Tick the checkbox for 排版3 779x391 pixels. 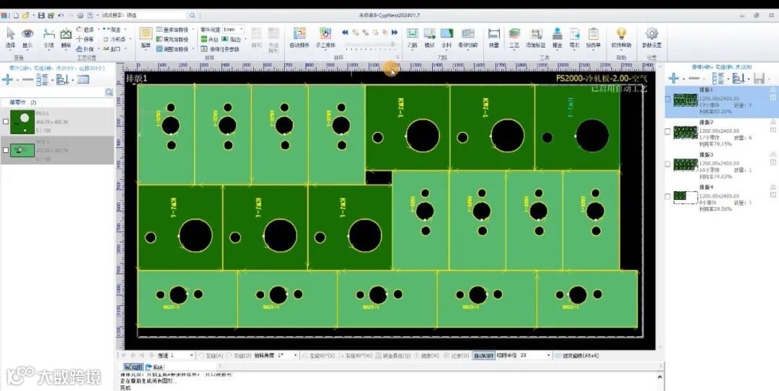coord(668,164)
